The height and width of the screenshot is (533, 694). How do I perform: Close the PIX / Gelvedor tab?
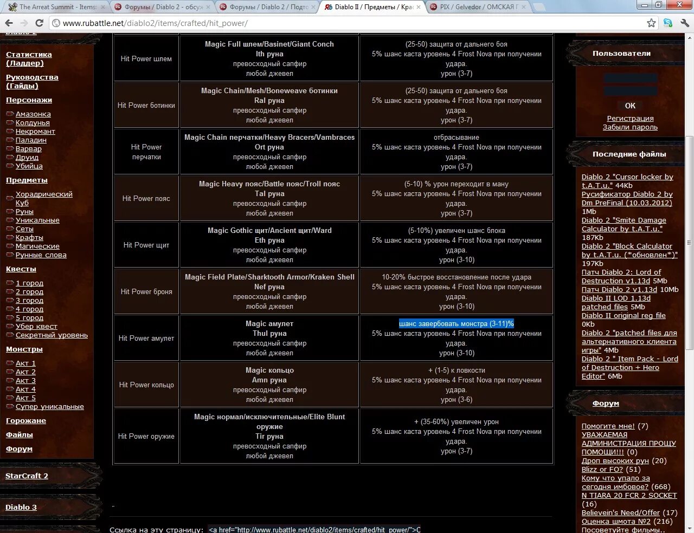pyautogui.click(x=524, y=7)
